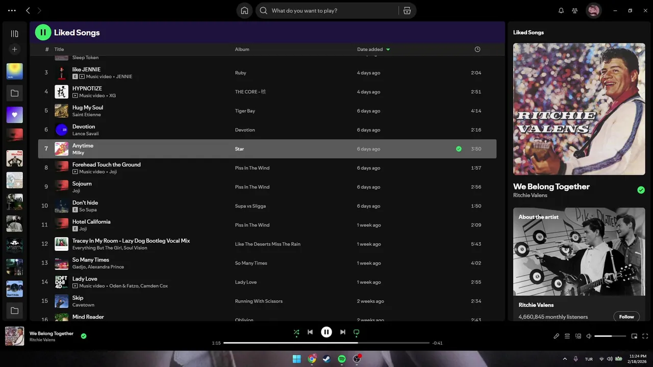Go back with the left arrow
This screenshot has height=367, width=653.
(28, 11)
